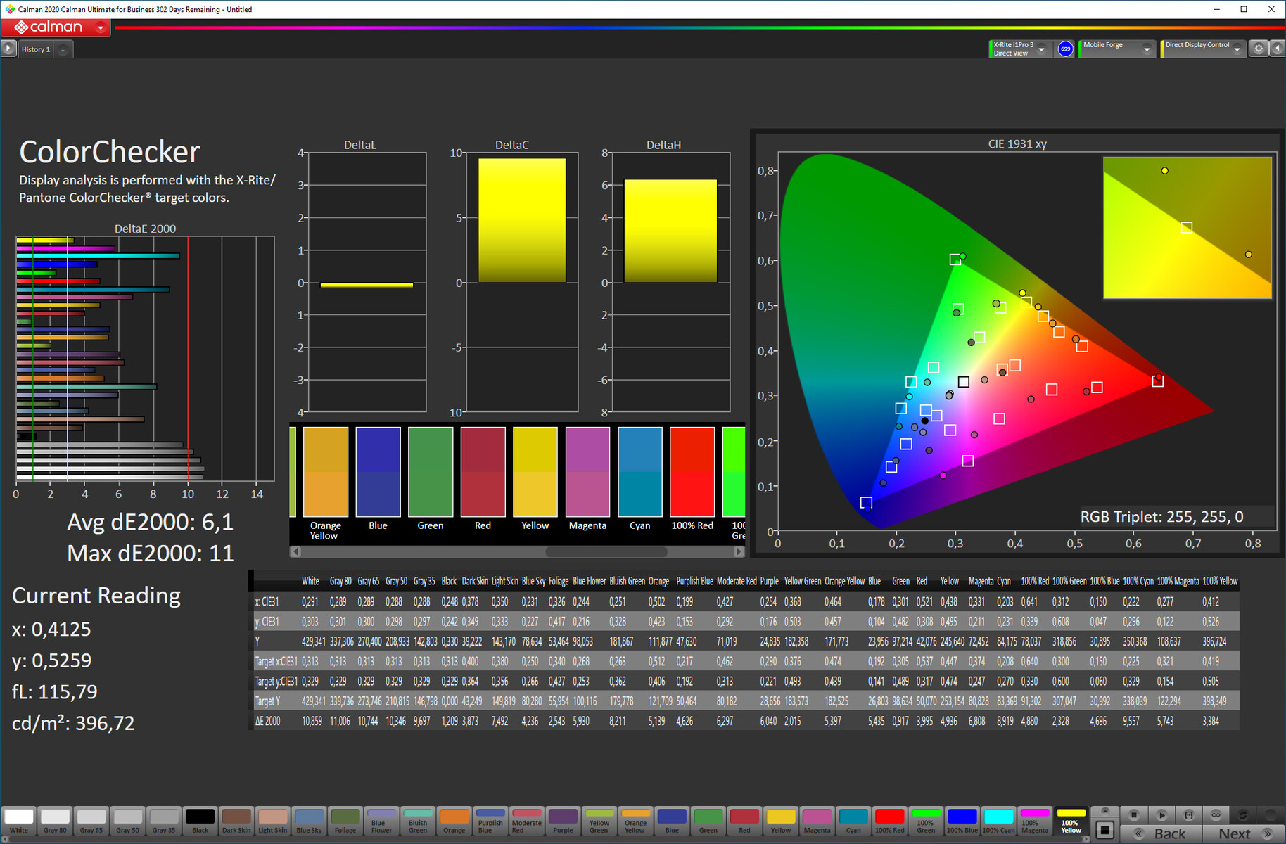1286x844 pixels.
Task: Open the Calman main menu dropdown
Action: [101, 27]
